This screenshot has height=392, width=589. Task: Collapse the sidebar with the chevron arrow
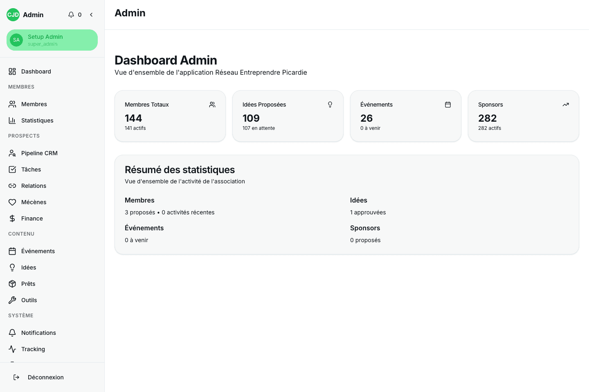click(91, 15)
